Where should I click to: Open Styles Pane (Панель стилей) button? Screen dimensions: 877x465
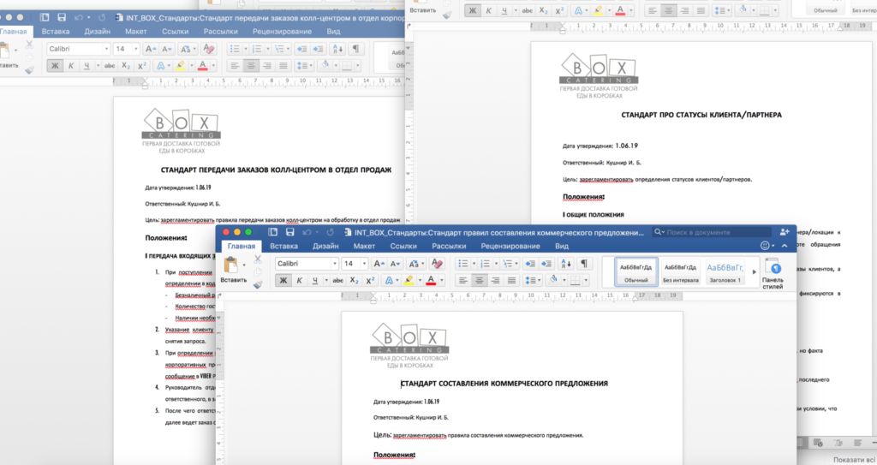coord(773,273)
